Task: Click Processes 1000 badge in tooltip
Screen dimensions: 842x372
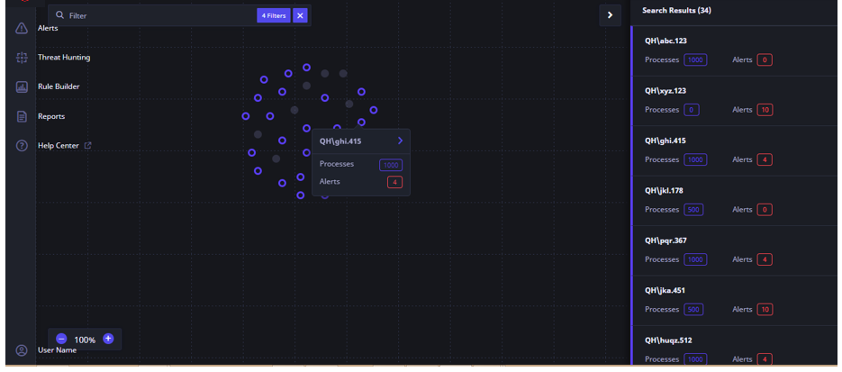Action: [391, 165]
